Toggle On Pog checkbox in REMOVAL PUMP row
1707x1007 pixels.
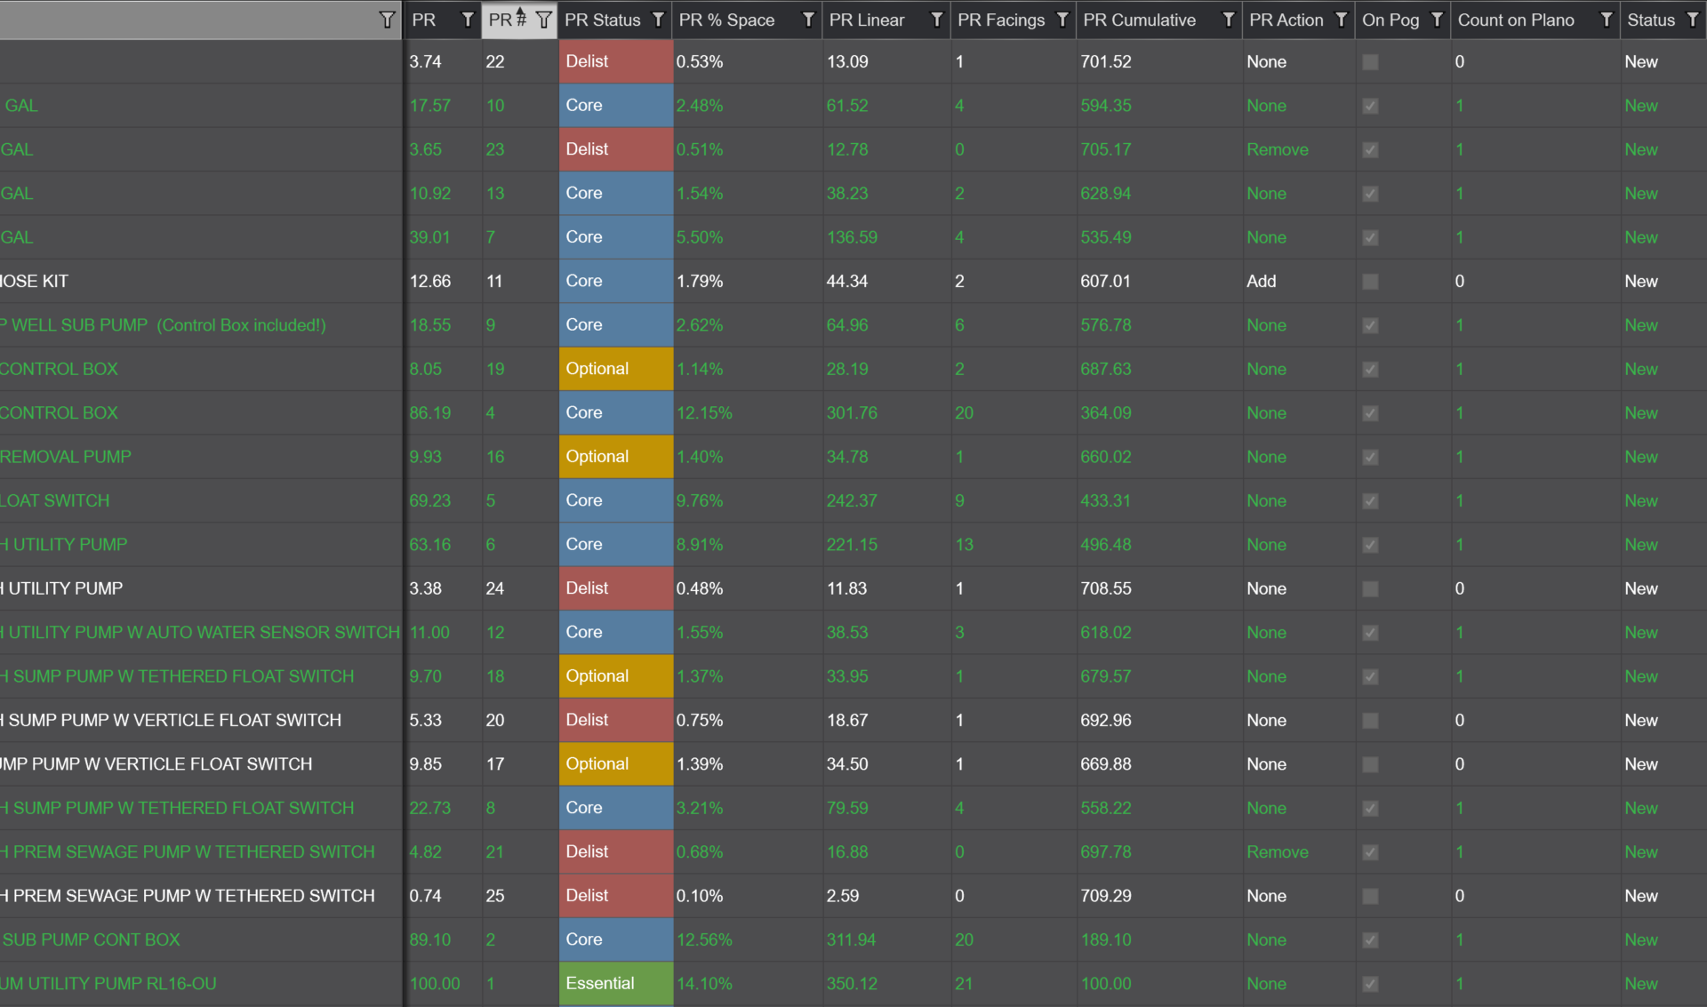tap(1370, 457)
